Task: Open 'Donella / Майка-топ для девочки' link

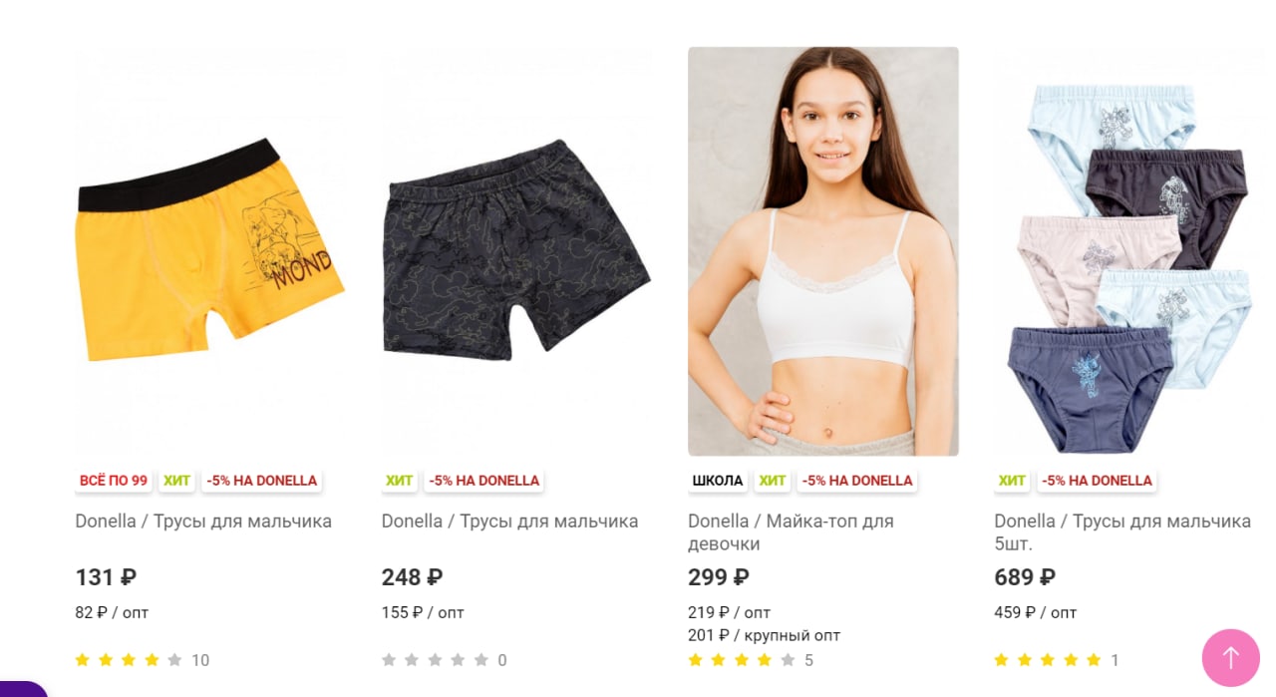Action: point(791,532)
